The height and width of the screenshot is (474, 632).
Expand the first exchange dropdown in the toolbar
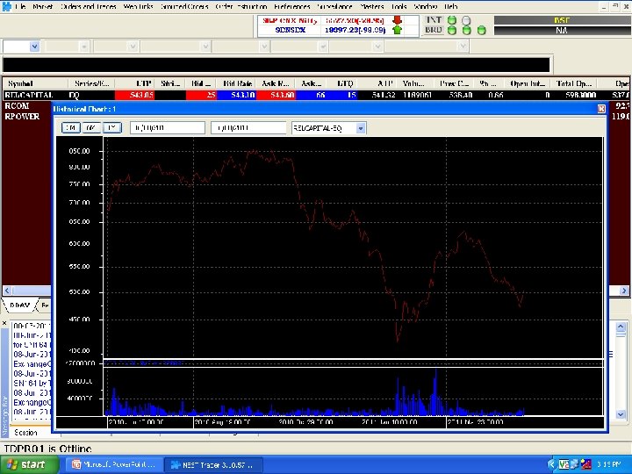click(34, 47)
